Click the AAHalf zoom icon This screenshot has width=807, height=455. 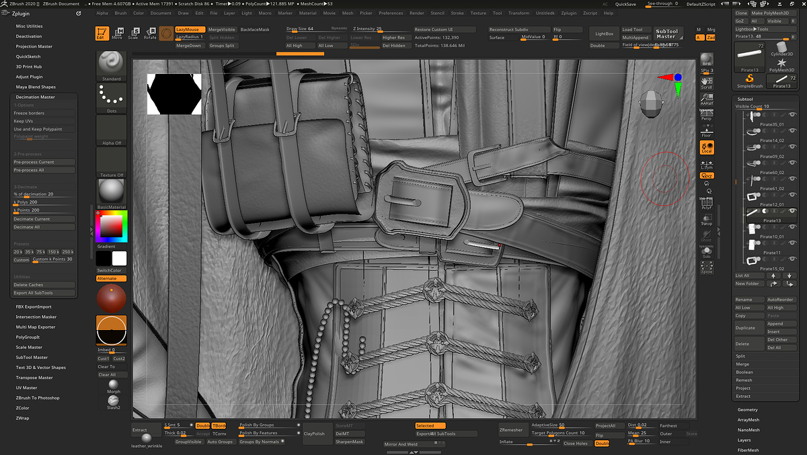(707, 98)
